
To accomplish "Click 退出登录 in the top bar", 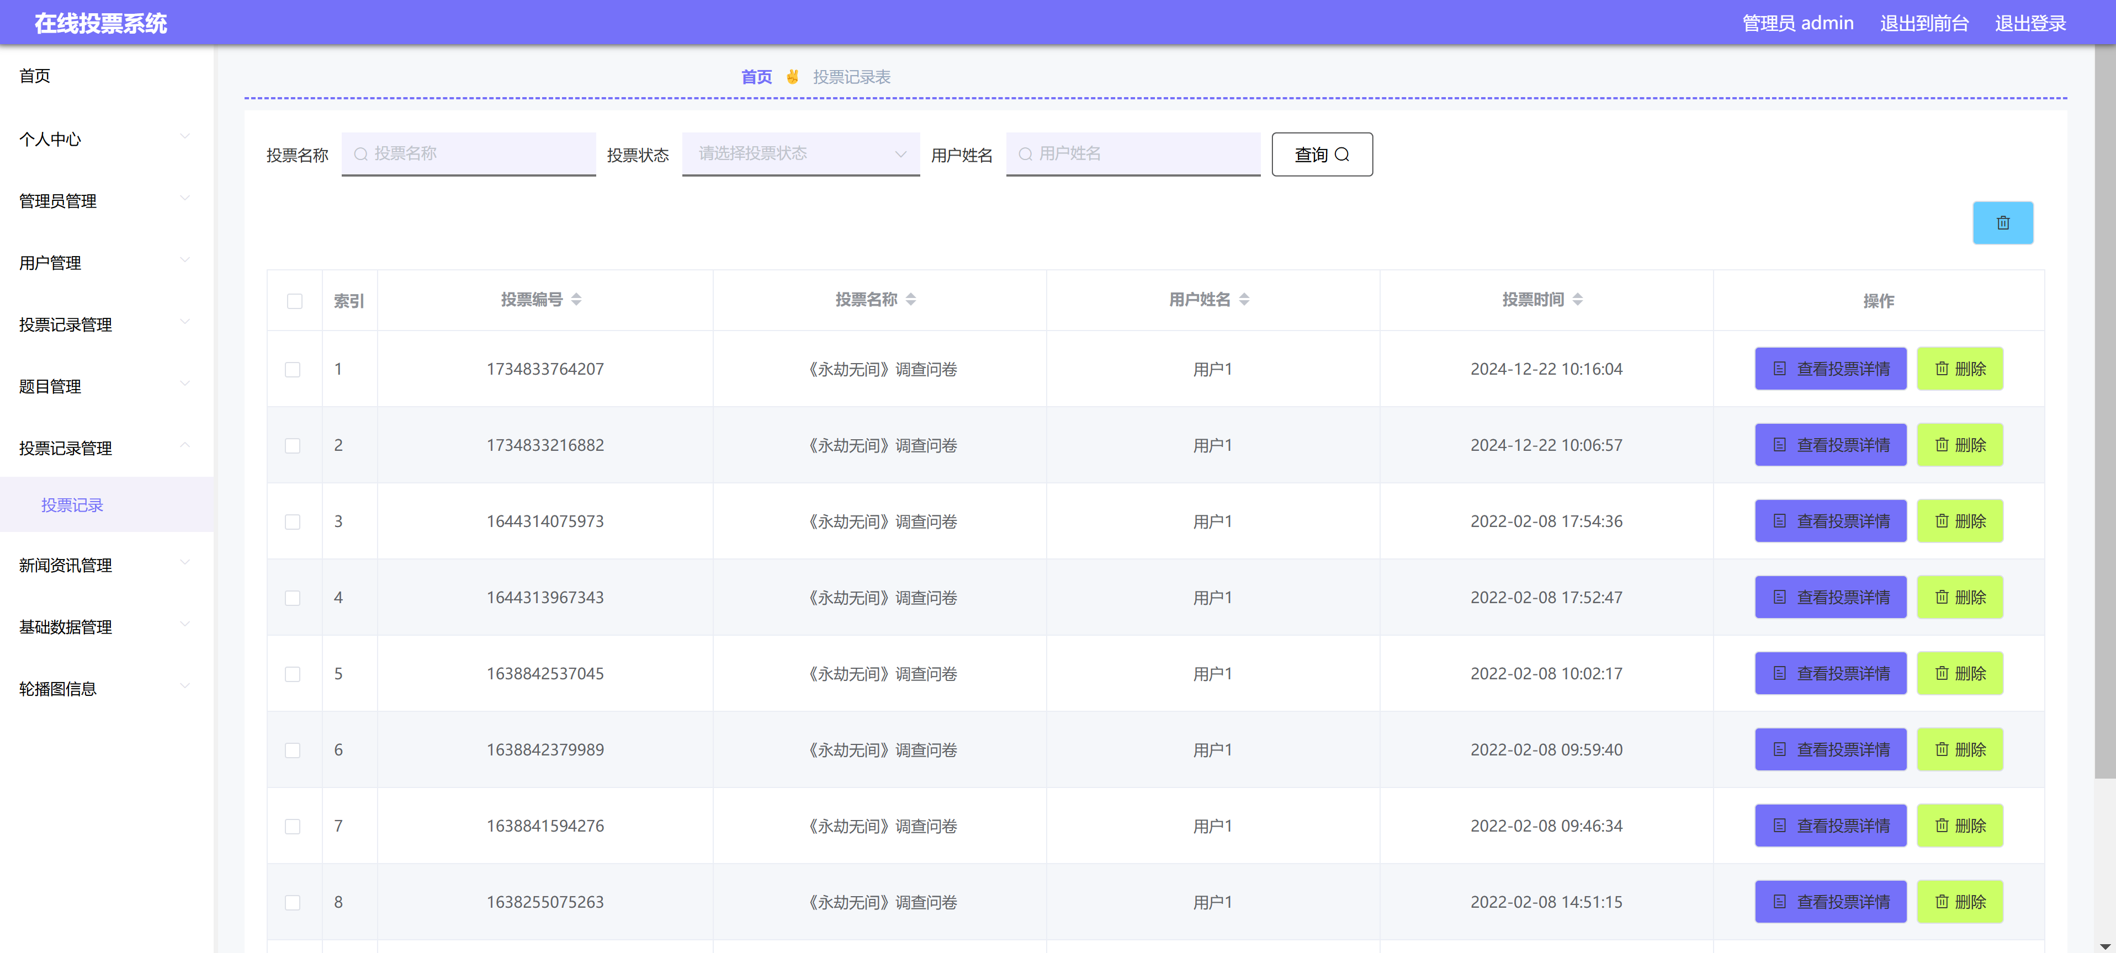I will [2030, 23].
